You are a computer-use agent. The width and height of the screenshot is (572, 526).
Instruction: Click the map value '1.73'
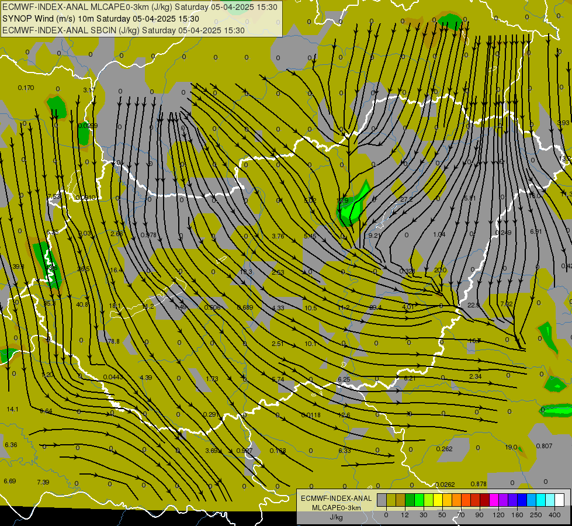pos(212,379)
